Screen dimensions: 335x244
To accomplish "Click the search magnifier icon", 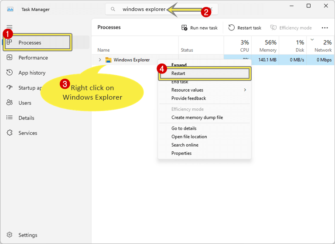I will click(x=113, y=9).
